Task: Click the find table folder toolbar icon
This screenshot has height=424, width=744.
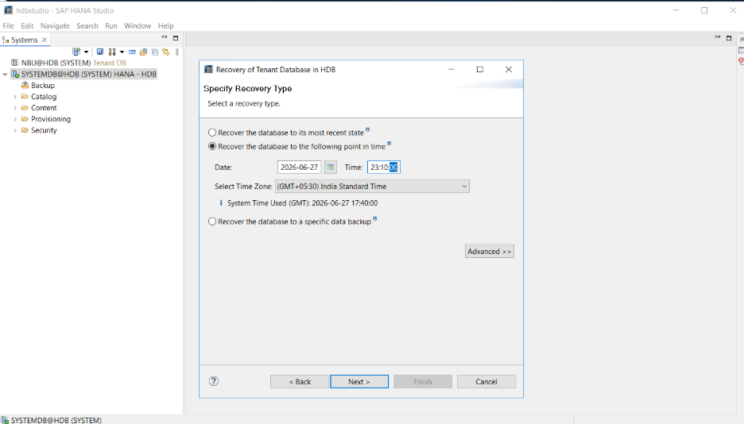Action: pyautogui.click(x=143, y=52)
